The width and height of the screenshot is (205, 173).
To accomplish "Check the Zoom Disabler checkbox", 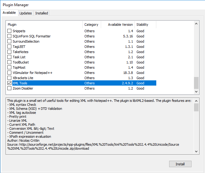I will (x=9, y=88).
